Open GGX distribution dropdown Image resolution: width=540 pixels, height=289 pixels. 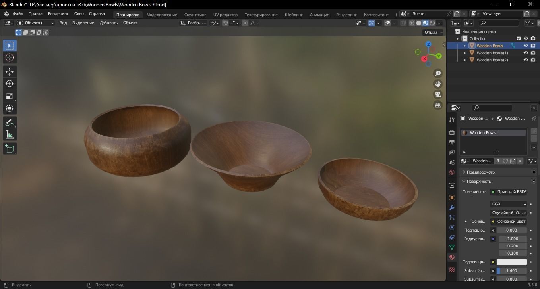[x=509, y=204]
